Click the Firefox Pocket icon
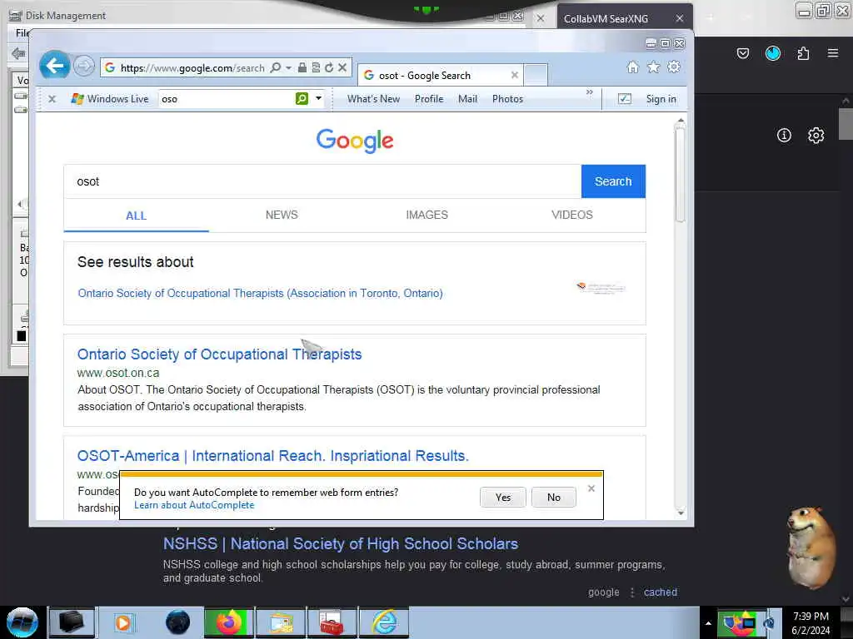Viewport: 853px width, 639px height. [x=742, y=53]
